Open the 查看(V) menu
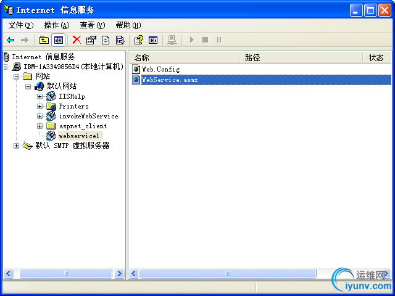 [x=93, y=25]
